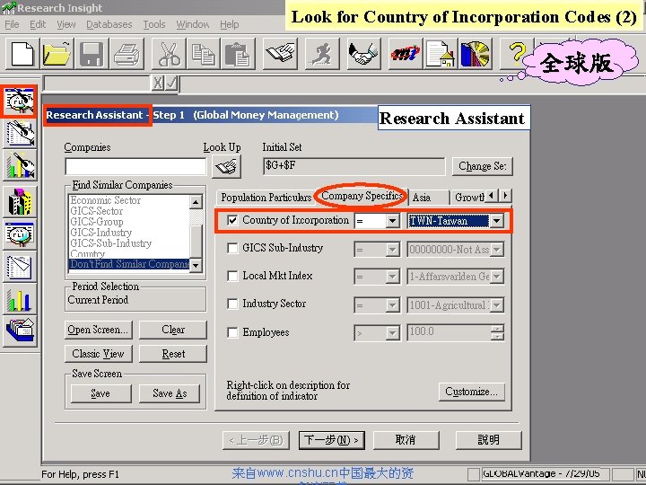Click the red ticker toolbar icon

406,54
